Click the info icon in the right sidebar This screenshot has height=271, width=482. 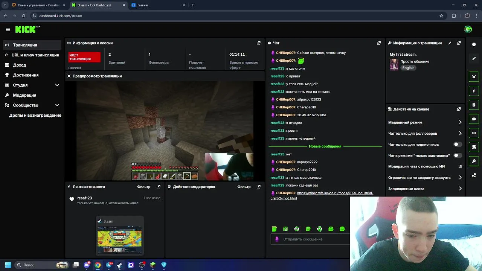click(x=474, y=44)
